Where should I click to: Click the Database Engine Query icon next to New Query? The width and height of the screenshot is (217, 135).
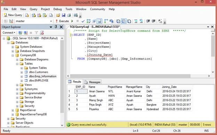click(27, 15)
